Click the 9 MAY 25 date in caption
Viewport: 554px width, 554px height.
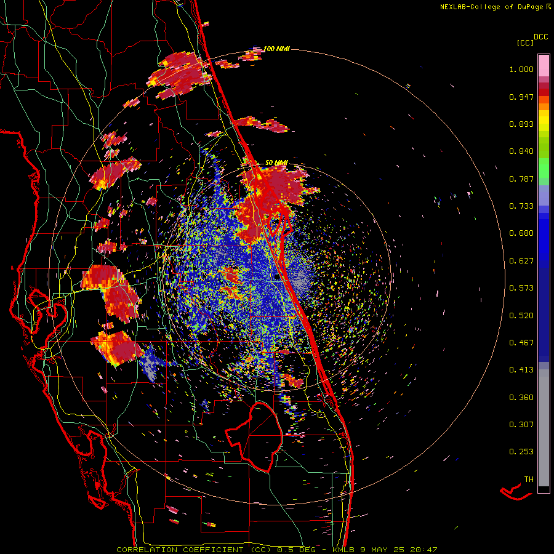(x=383, y=550)
